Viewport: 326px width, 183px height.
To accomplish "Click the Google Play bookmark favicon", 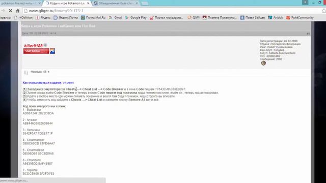I will [x=127, y=18].
